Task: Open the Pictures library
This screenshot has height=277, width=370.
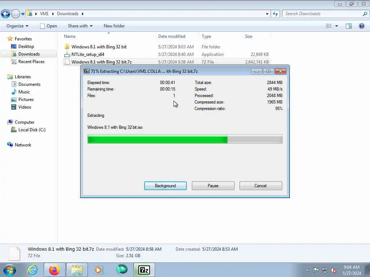Action: 26,100
